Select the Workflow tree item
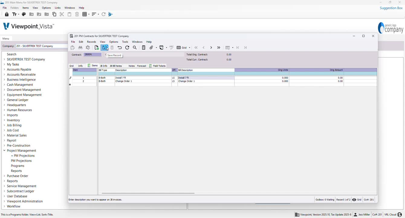Image resolution: width=405 pixels, height=218 pixels. [x=14, y=206]
